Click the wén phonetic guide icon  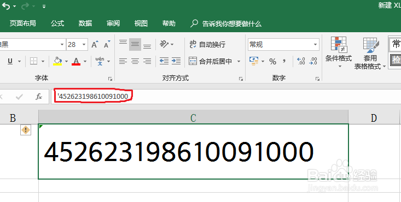(100, 61)
